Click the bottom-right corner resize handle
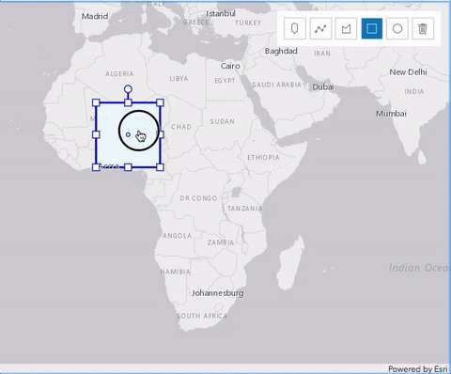Screen dimensions: 451x374 [x=160, y=167]
